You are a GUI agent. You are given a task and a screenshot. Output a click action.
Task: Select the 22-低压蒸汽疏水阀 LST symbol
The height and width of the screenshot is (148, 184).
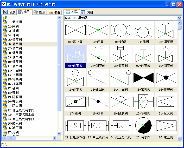coord(75,125)
